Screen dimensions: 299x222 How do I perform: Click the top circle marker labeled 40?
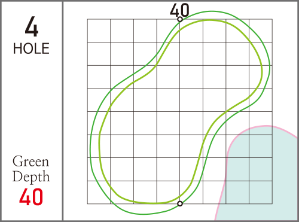pos(180,19)
